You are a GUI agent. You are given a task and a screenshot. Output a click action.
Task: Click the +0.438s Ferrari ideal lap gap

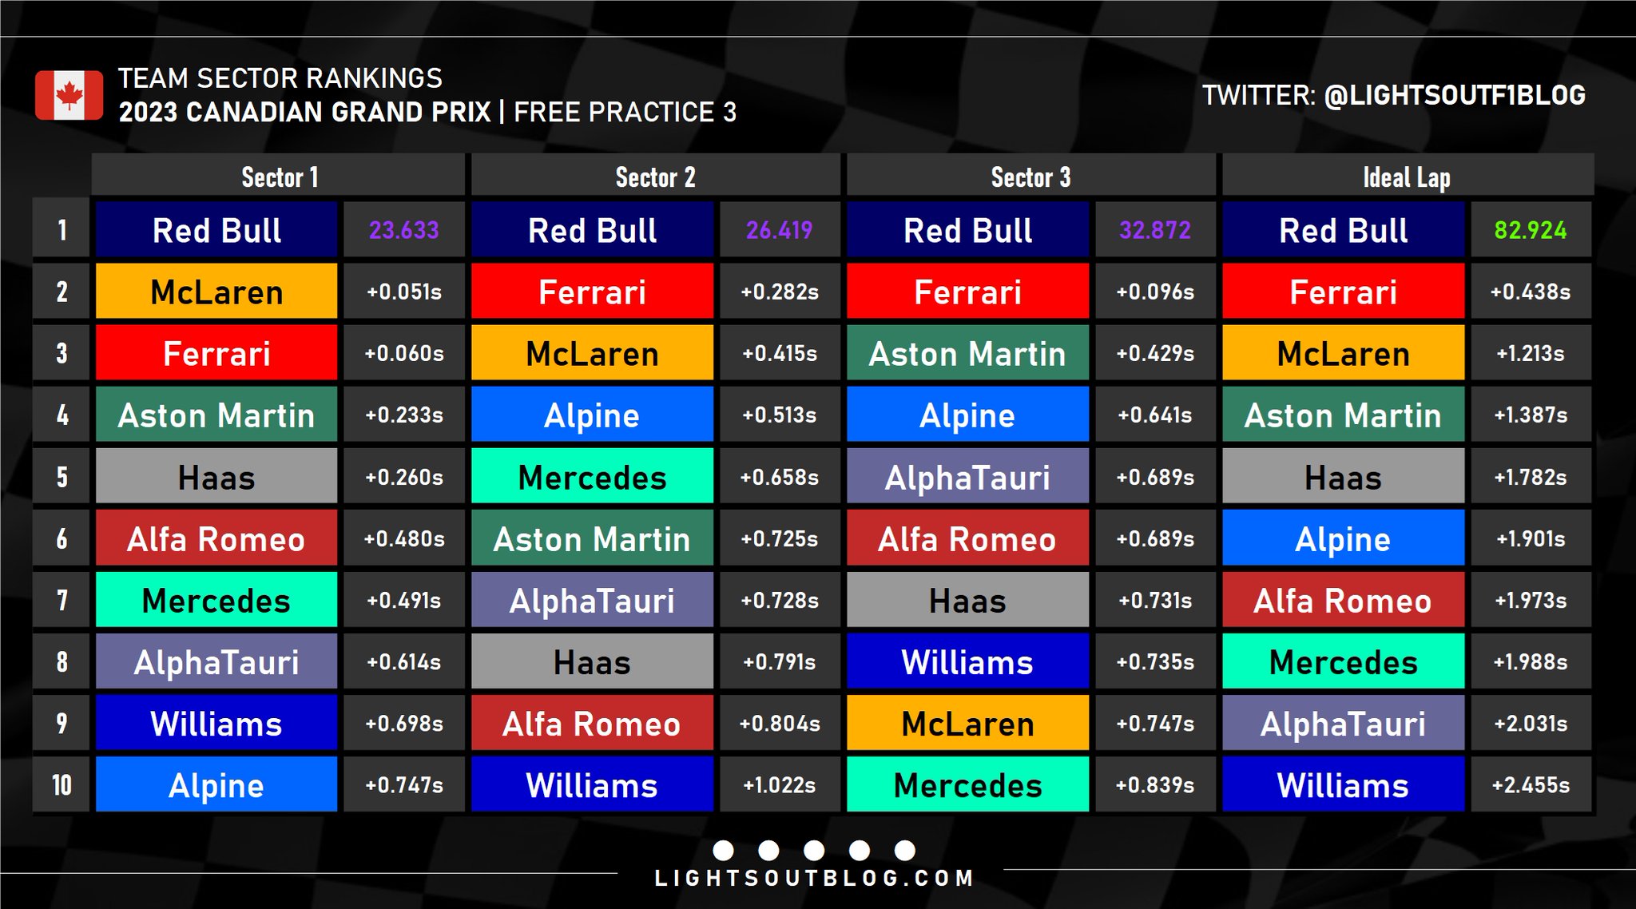click(x=1530, y=292)
